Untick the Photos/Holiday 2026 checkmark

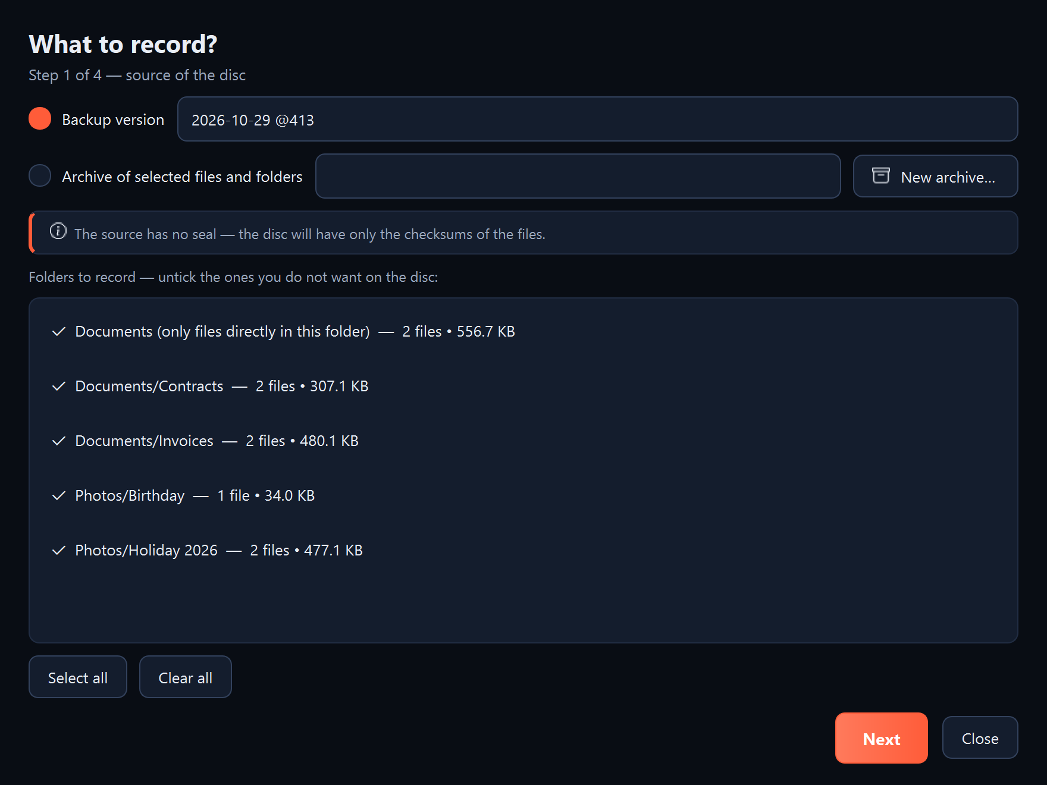click(x=59, y=550)
